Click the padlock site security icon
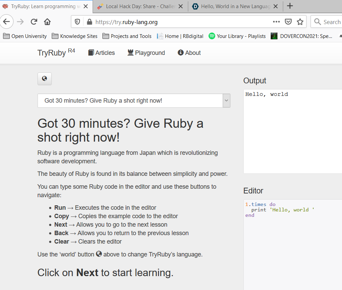Viewport: 342px width, 290px height. pyautogui.click(x=90, y=22)
